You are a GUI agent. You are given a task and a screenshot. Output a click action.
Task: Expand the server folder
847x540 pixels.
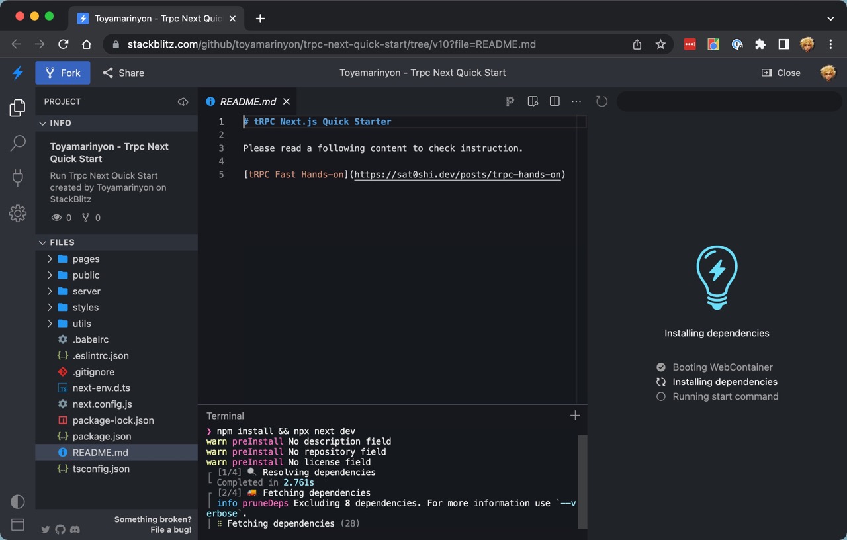click(x=86, y=291)
